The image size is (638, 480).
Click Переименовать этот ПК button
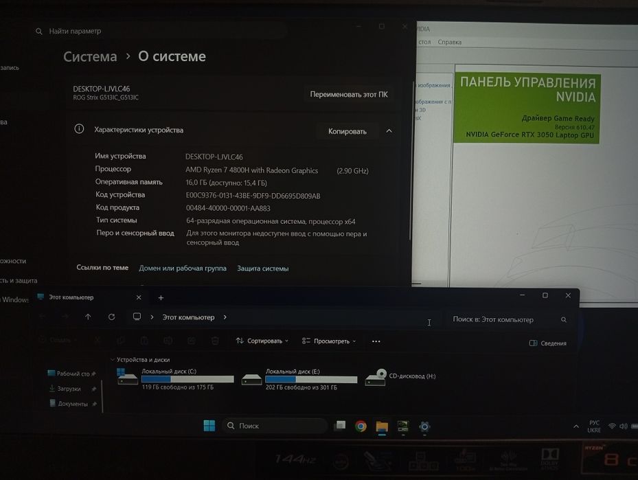(x=349, y=94)
